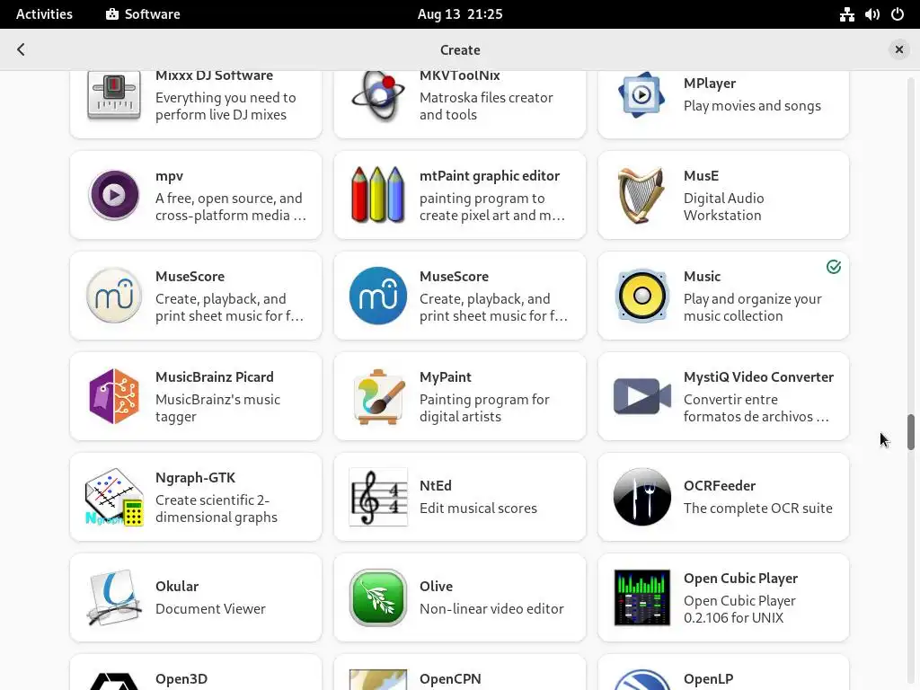Image resolution: width=920 pixels, height=690 pixels.
Task: Open the clock showing Aug 13 21:25
Action: tap(460, 14)
